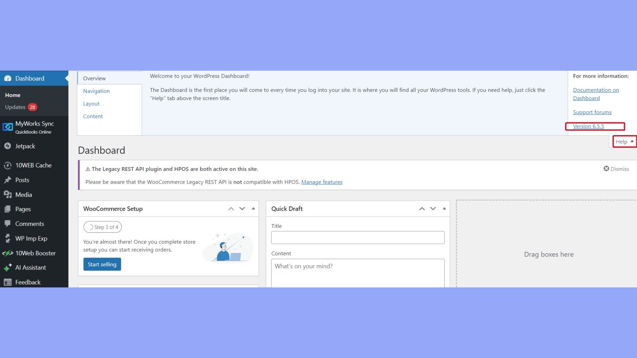Switch to the Navigation help tab
This screenshot has height=358, width=637.
point(96,91)
